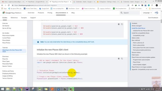Open the user account avatar
162x91 pixels.
point(156,13)
